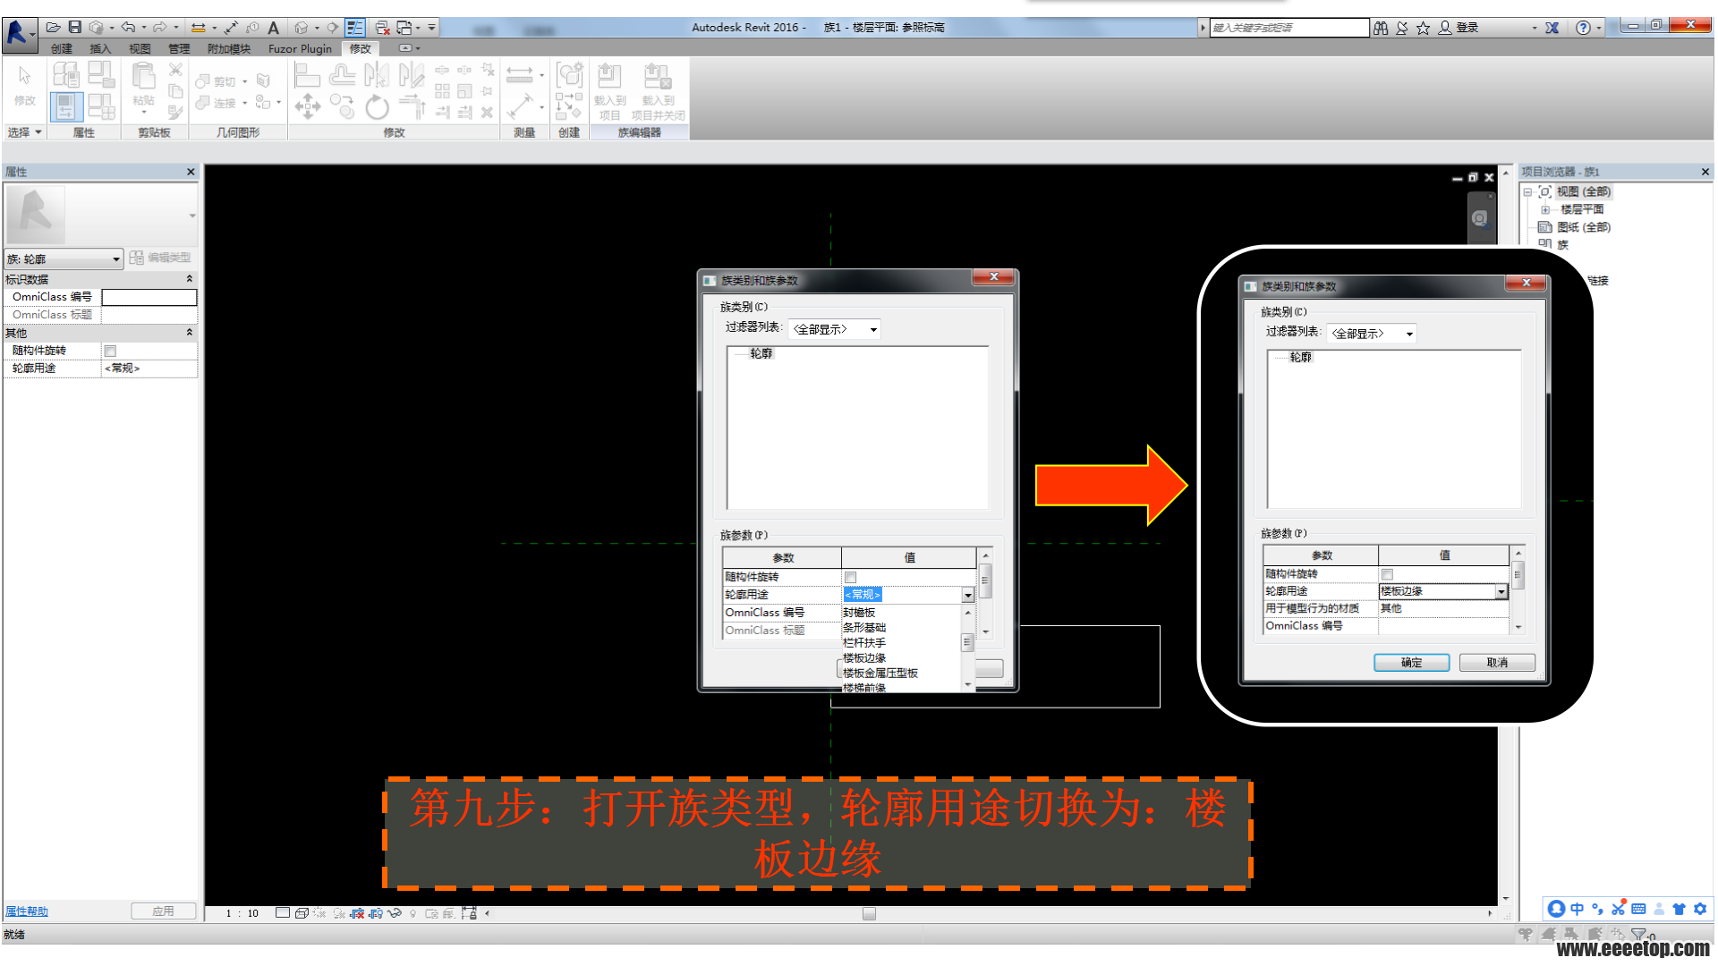Click the 登录 sign-in button
Viewport: 1718px width, 966px height.
point(1459,28)
